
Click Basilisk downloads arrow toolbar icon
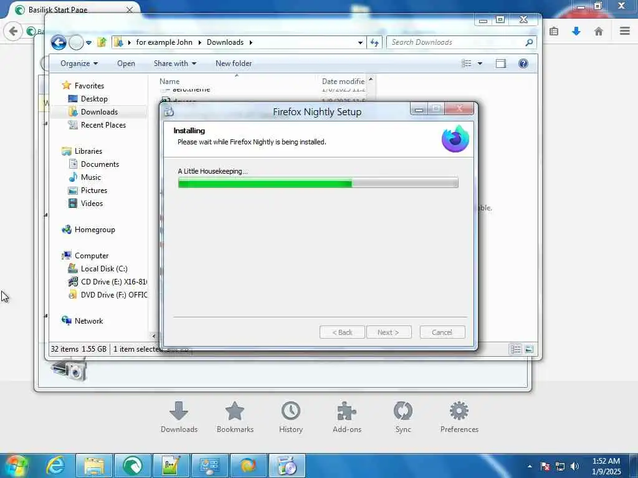coord(576,31)
